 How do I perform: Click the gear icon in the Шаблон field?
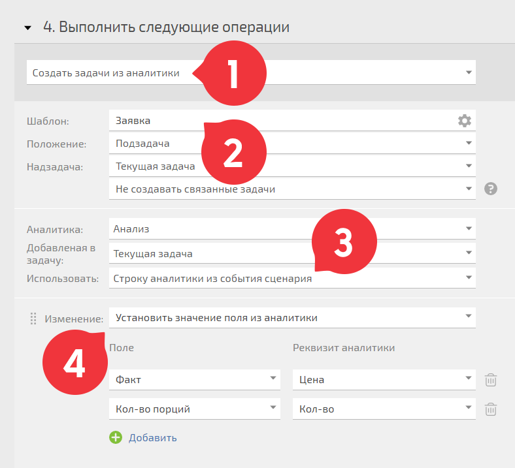(465, 121)
